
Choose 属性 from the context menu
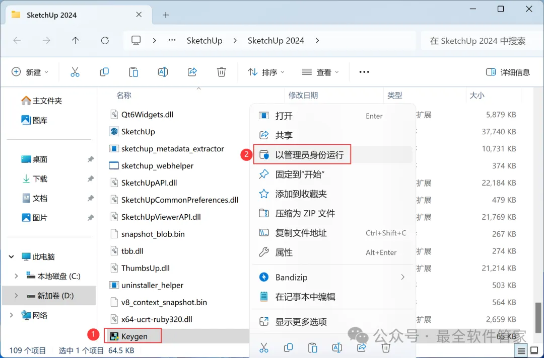(x=333, y=252)
